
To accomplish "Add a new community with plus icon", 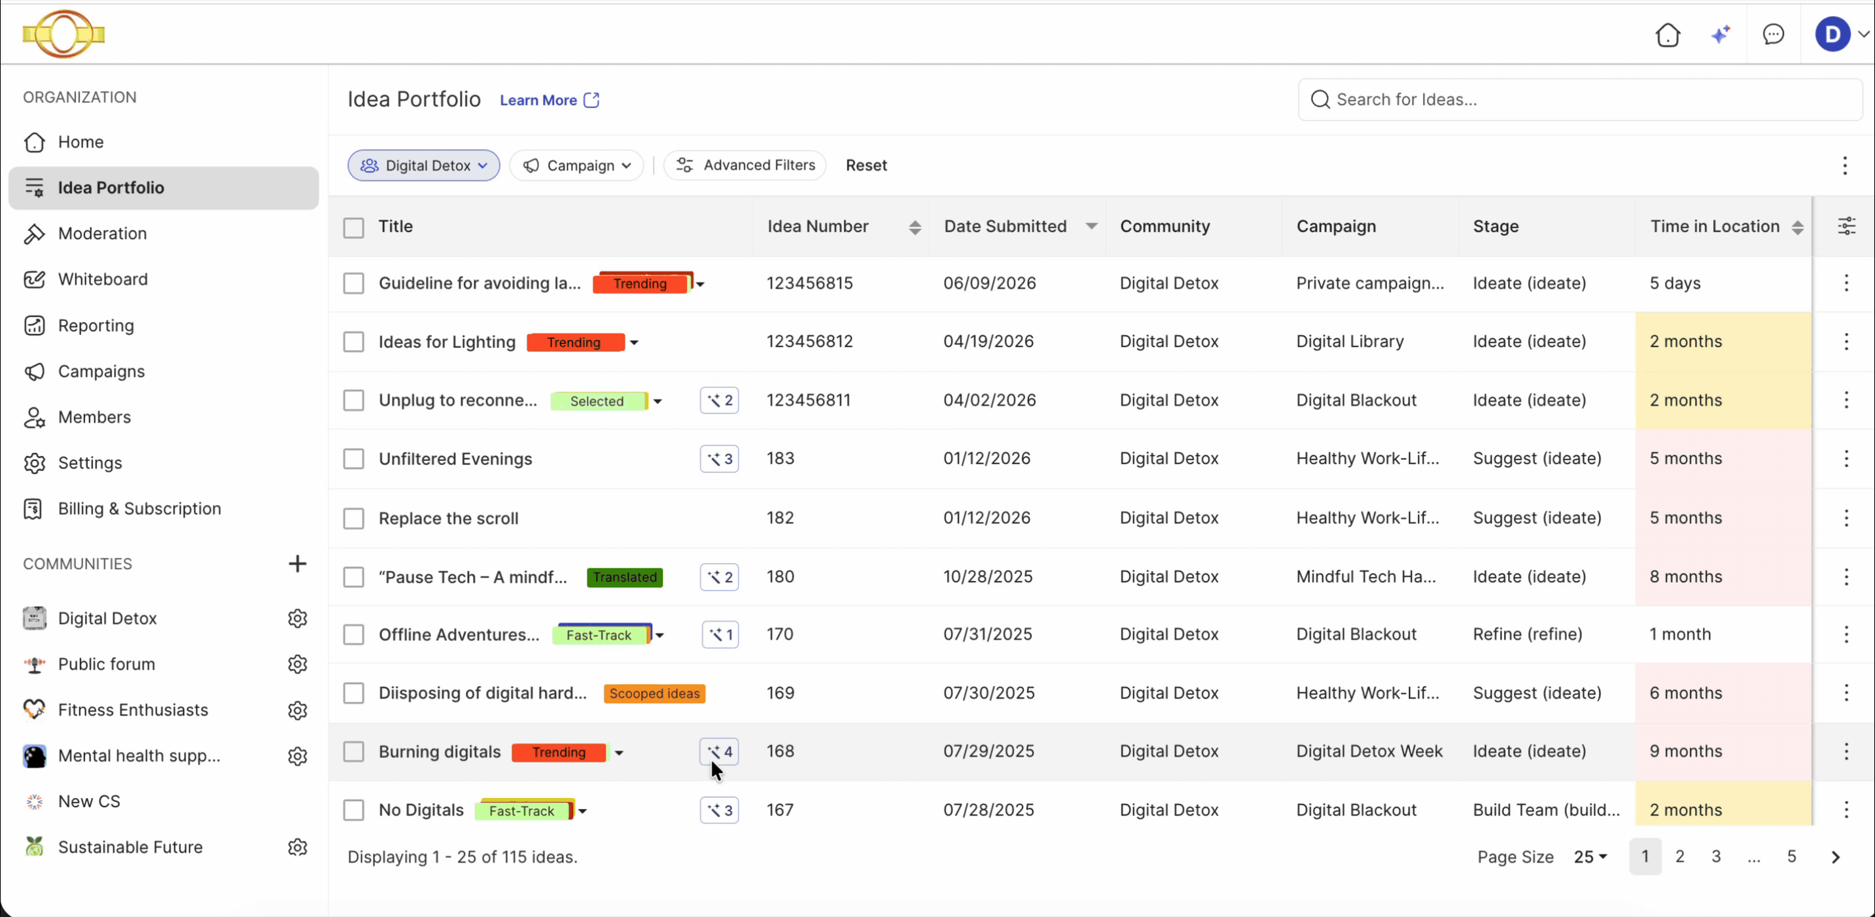I will (297, 563).
